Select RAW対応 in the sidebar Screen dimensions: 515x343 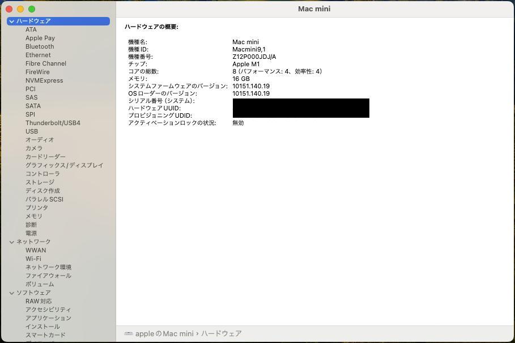click(39, 301)
